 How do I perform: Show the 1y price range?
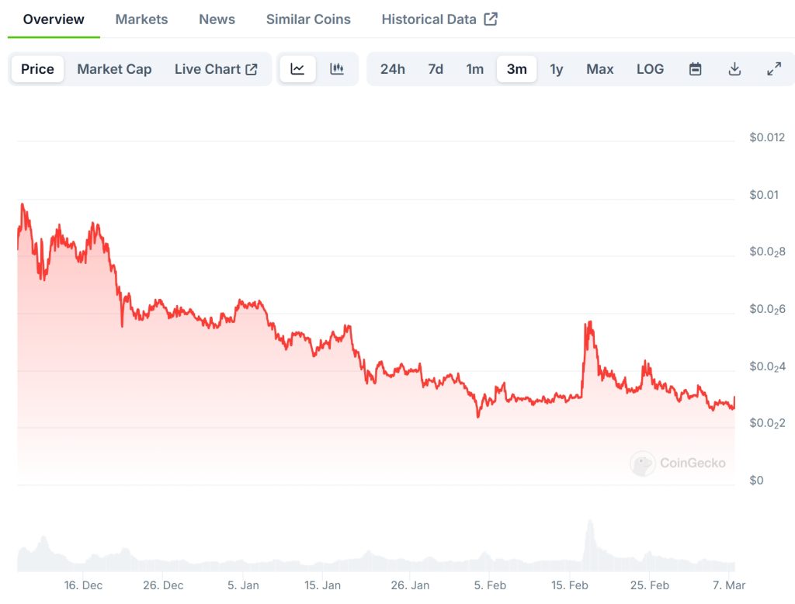(x=557, y=69)
